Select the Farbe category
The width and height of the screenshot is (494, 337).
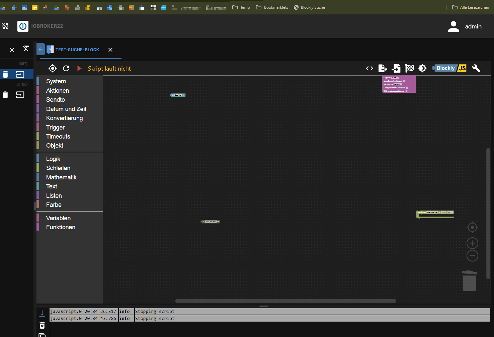click(x=70, y=205)
